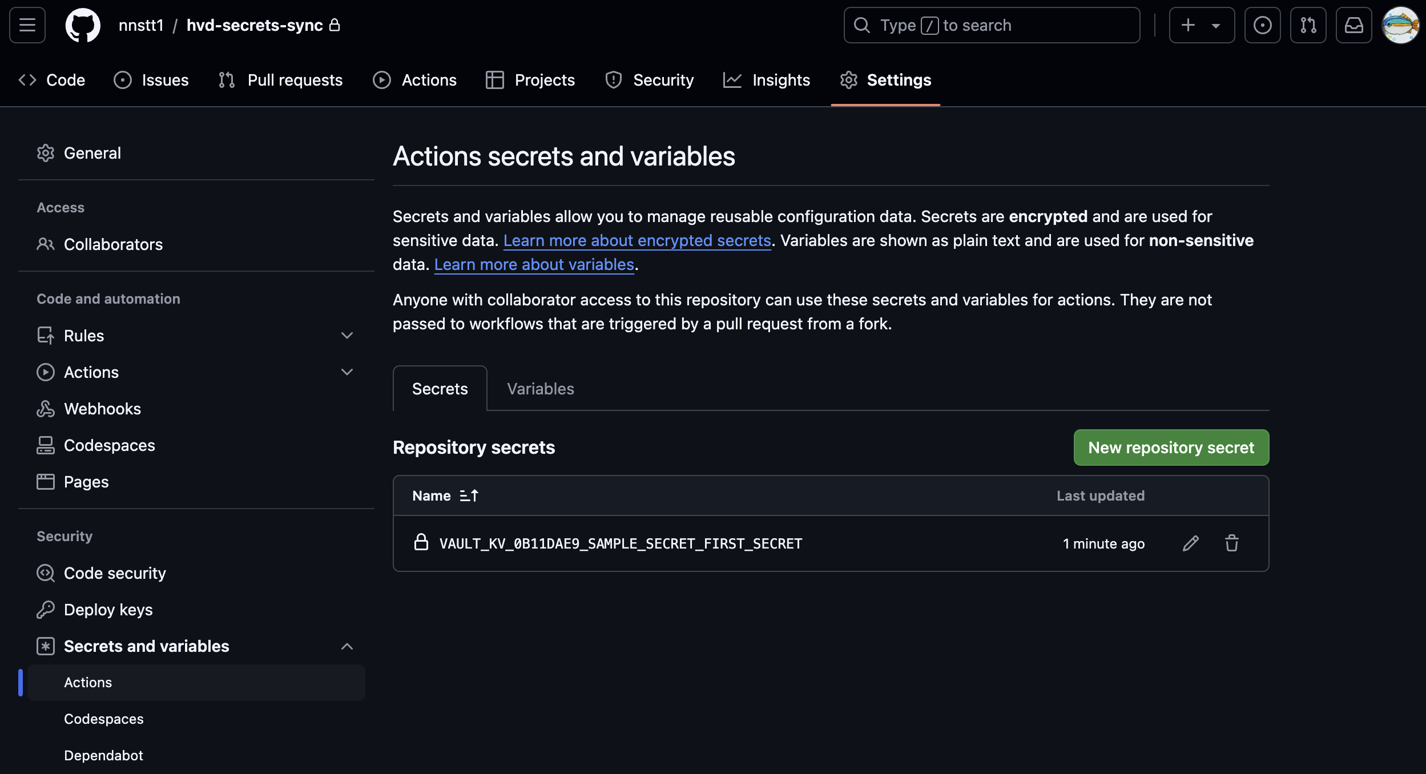Collapse the Secrets and variables section
The width and height of the screenshot is (1426, 774).
[x=347, y=646]
